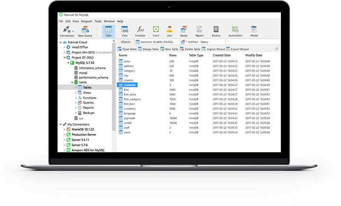Viewport: 341px width, 206px height.
Task: Open the Tools menu
Action: (x=98, y=21)
